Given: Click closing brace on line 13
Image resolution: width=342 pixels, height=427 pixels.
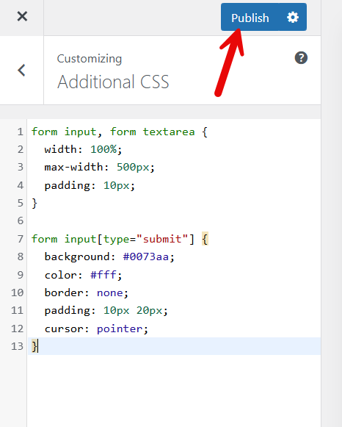Looking at the screenshot, I should pos(34,346).
